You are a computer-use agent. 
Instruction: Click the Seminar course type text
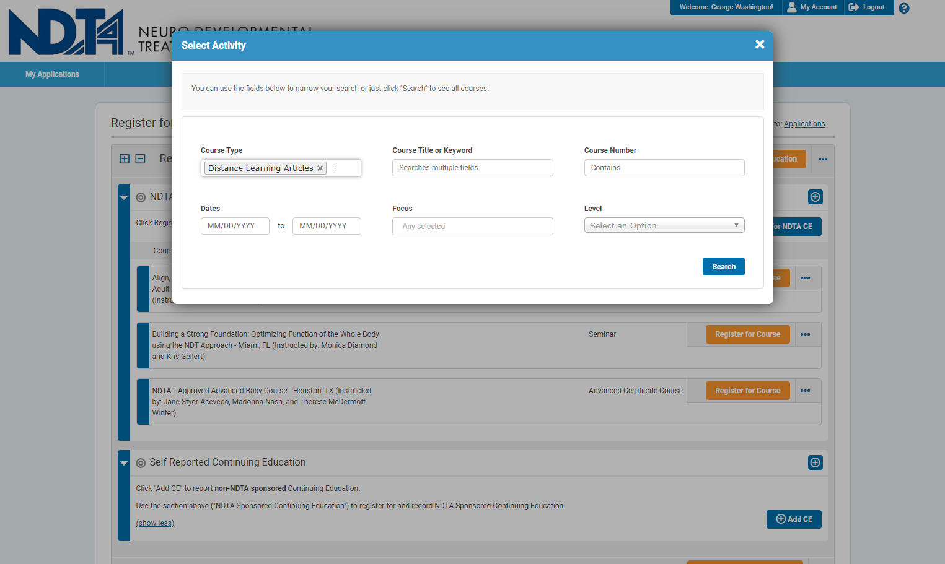click(x=602, y=334)
